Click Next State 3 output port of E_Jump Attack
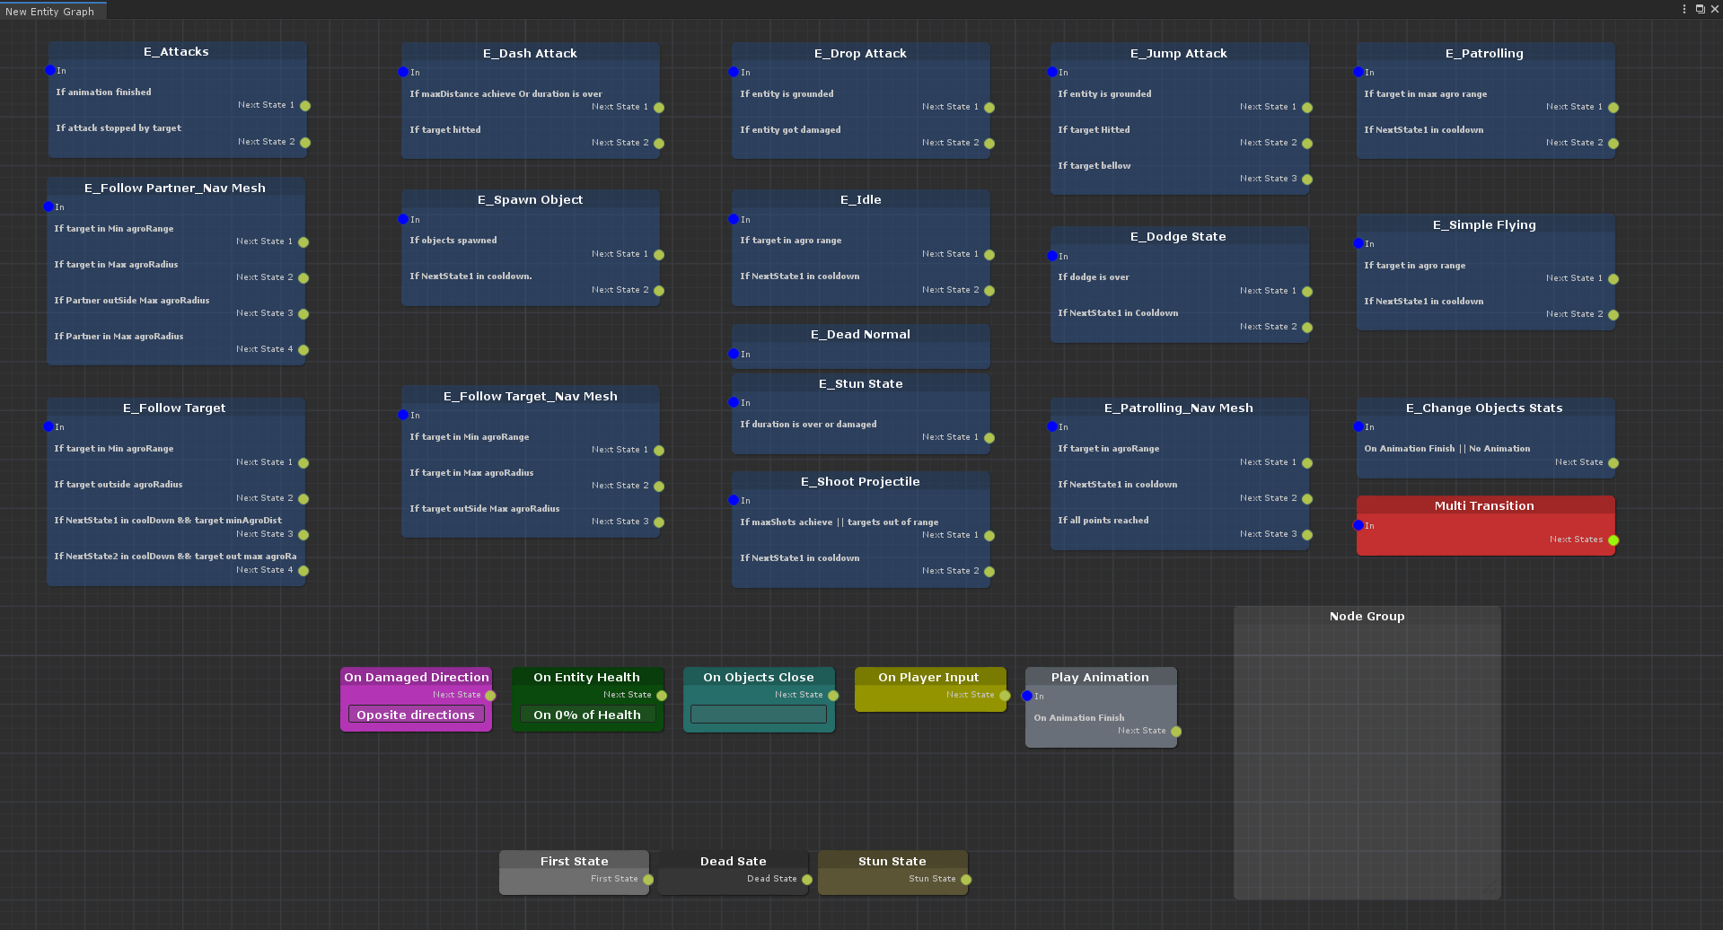 coord(1307,180)
